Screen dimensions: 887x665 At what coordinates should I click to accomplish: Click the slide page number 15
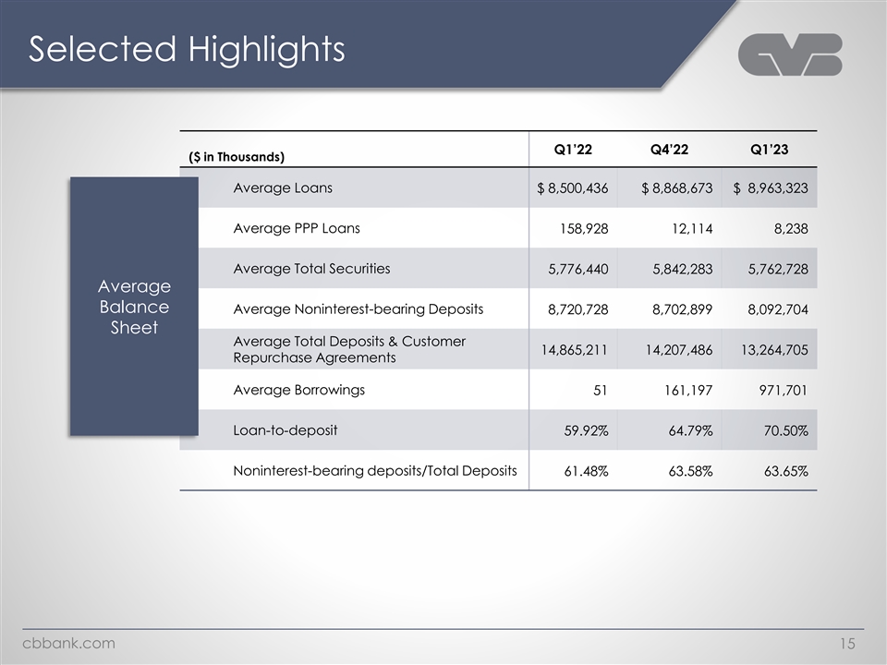point(847,644)
